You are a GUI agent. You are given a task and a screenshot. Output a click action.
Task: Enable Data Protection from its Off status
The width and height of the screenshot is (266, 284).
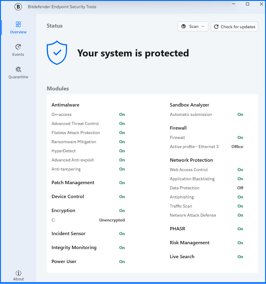click(x=240, y=188)
